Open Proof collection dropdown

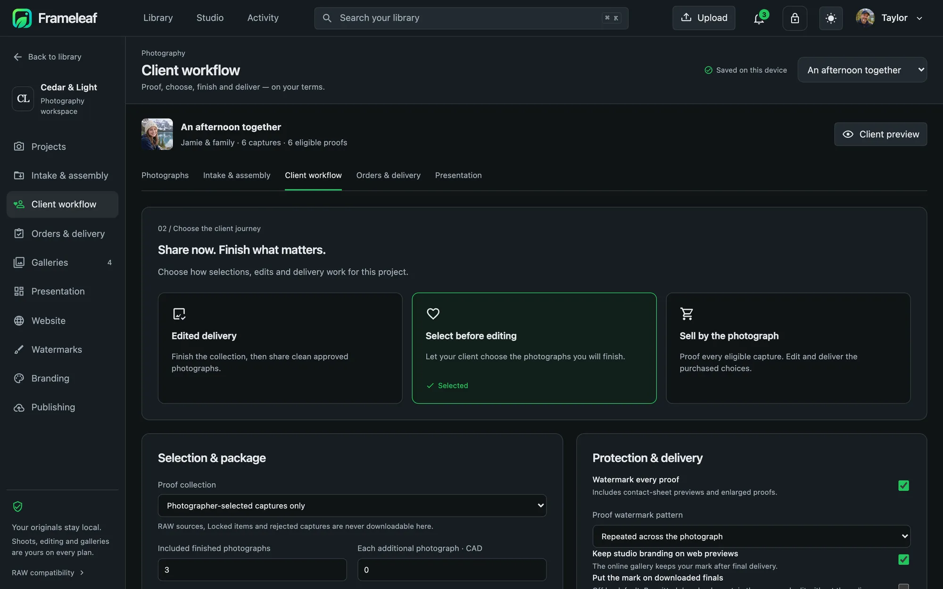click(352, 506)
